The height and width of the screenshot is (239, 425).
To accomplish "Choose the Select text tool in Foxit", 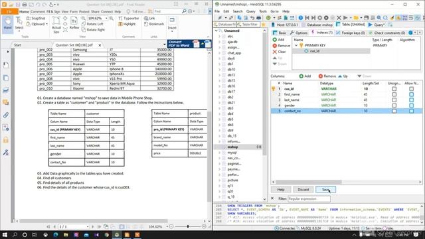I will 19,24.
